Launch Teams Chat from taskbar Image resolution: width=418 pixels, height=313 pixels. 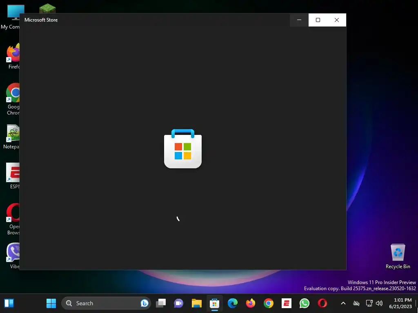pyautogui.click(x=179, y=303)
